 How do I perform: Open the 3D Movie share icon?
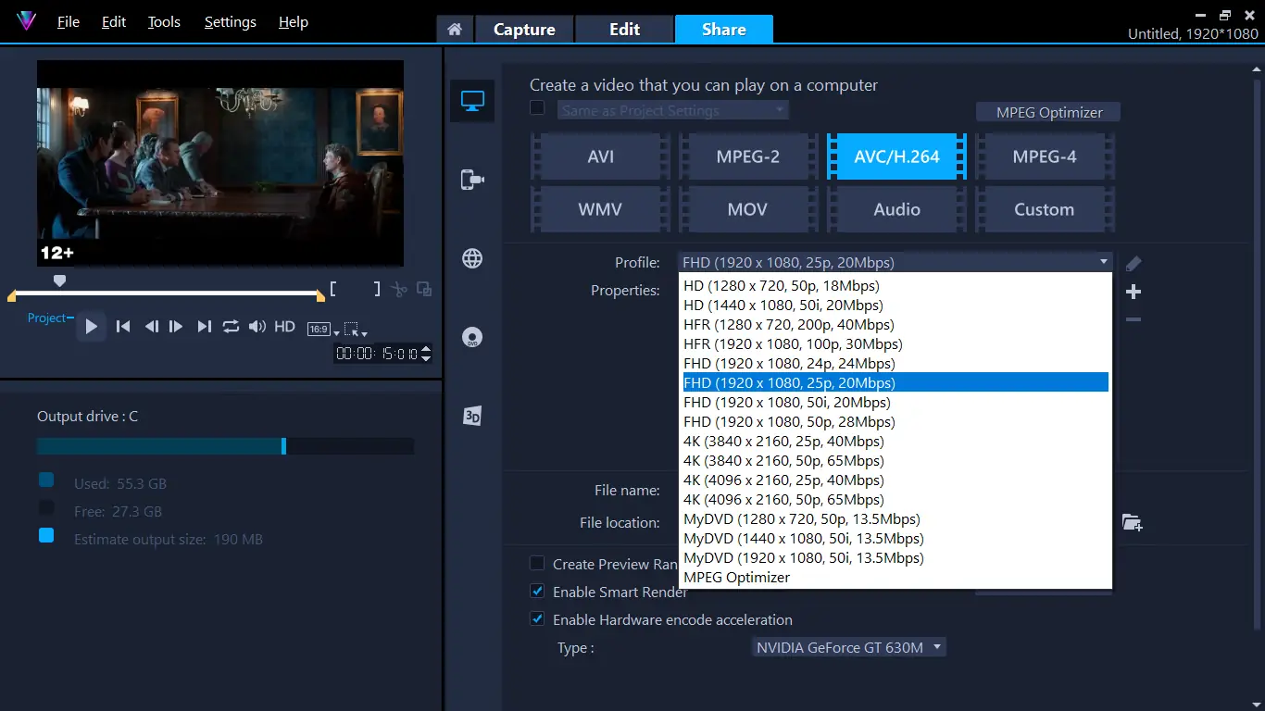(472, 417)
